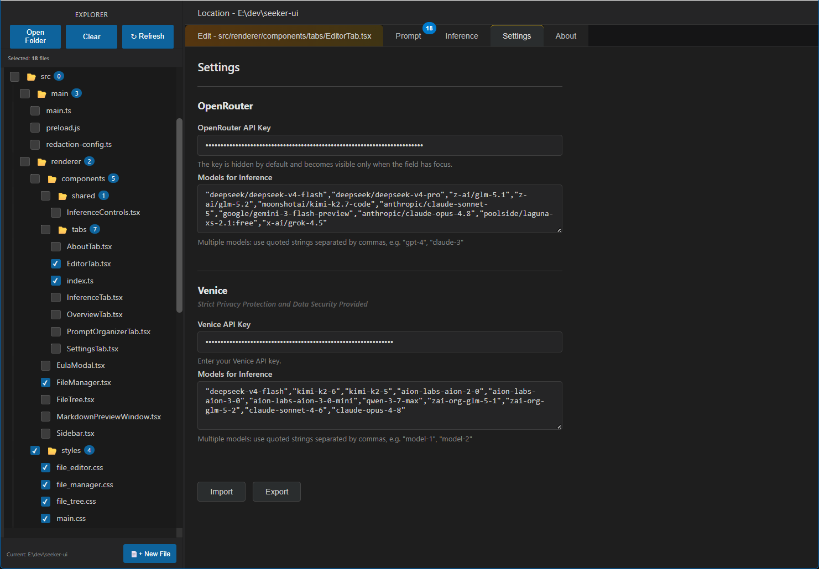Clear the file selection

[x=91, y=36]
